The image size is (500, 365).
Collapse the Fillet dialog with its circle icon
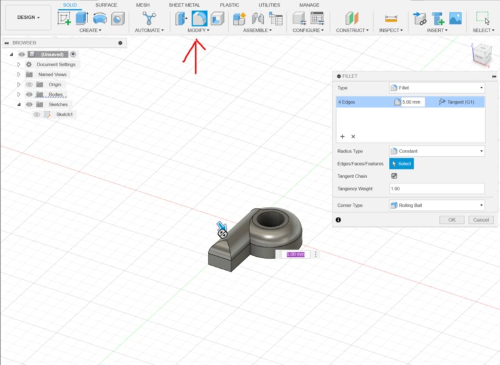(339, 76)
